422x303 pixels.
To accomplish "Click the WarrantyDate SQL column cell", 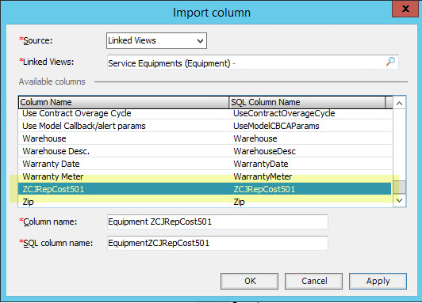I will (261, 164).
